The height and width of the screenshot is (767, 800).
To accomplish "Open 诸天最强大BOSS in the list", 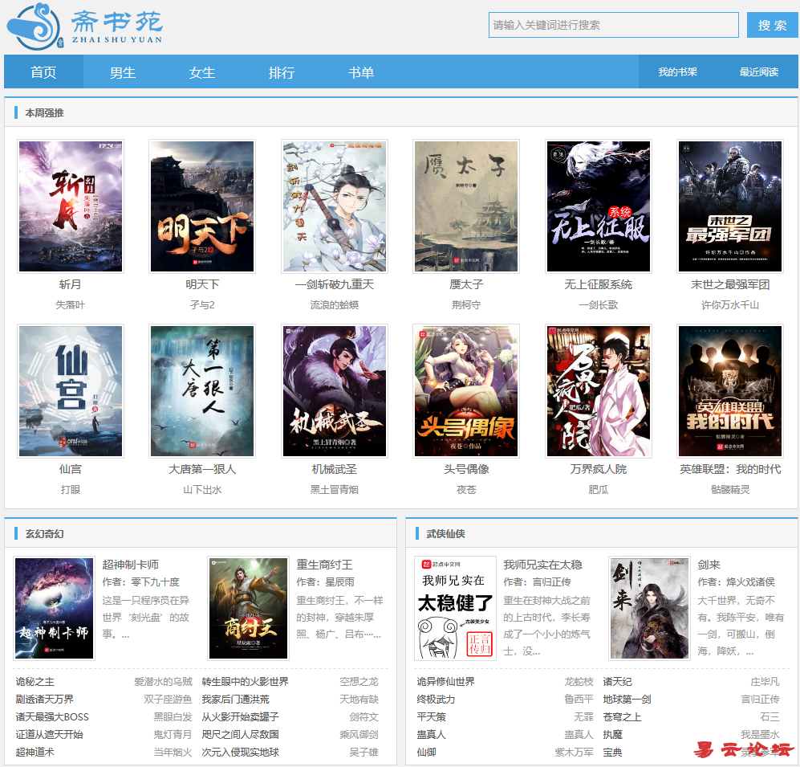I will (x=52, y=717).
